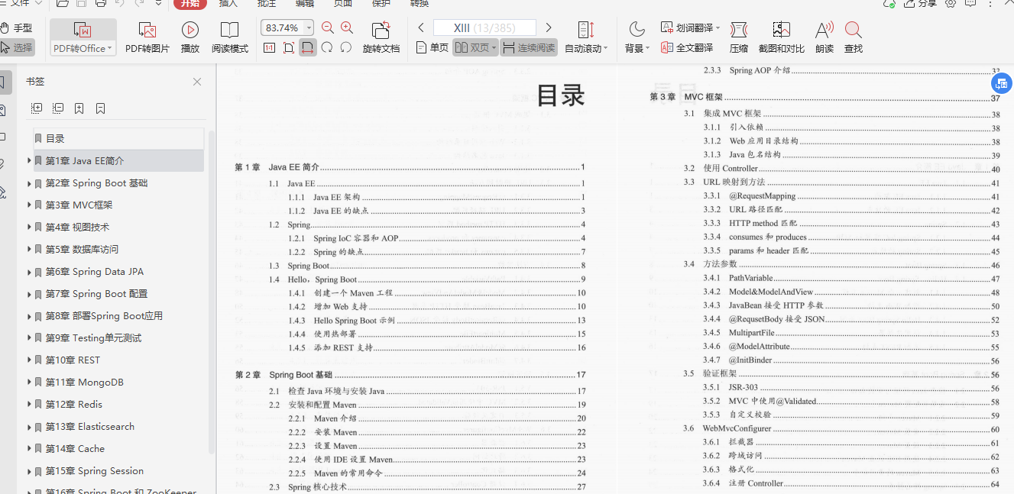Click the zoom-in magnifier icon
The width and height of the screenshot is (1014, 494).
[346, 27]
